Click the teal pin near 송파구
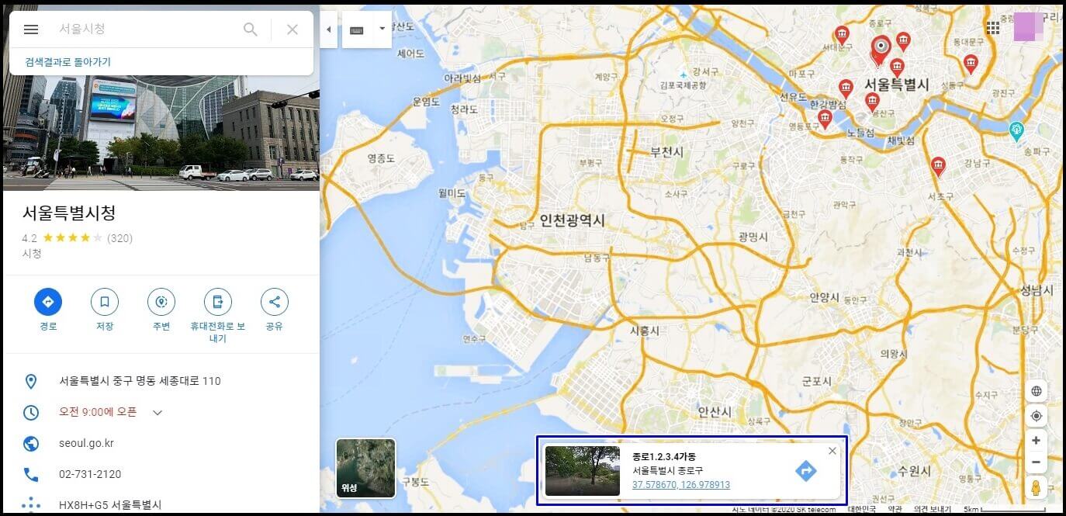Screen dimensions: 1066x516 click(x=1017, y=131)
